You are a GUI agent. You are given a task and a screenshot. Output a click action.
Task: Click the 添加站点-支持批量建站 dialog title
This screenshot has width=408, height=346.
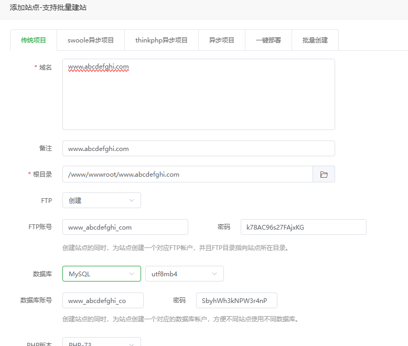click(48, 7)
